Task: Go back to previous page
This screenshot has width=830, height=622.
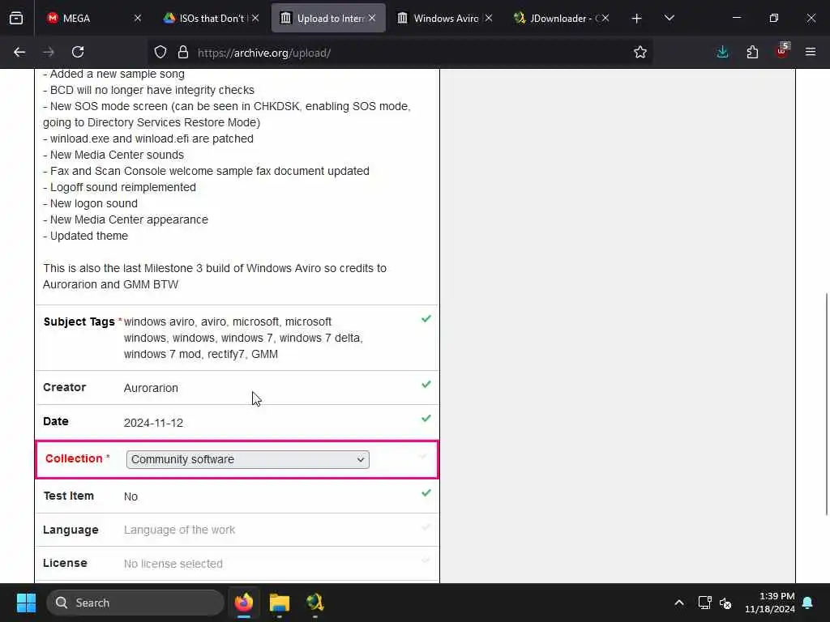Action: (x=19, y=52)
